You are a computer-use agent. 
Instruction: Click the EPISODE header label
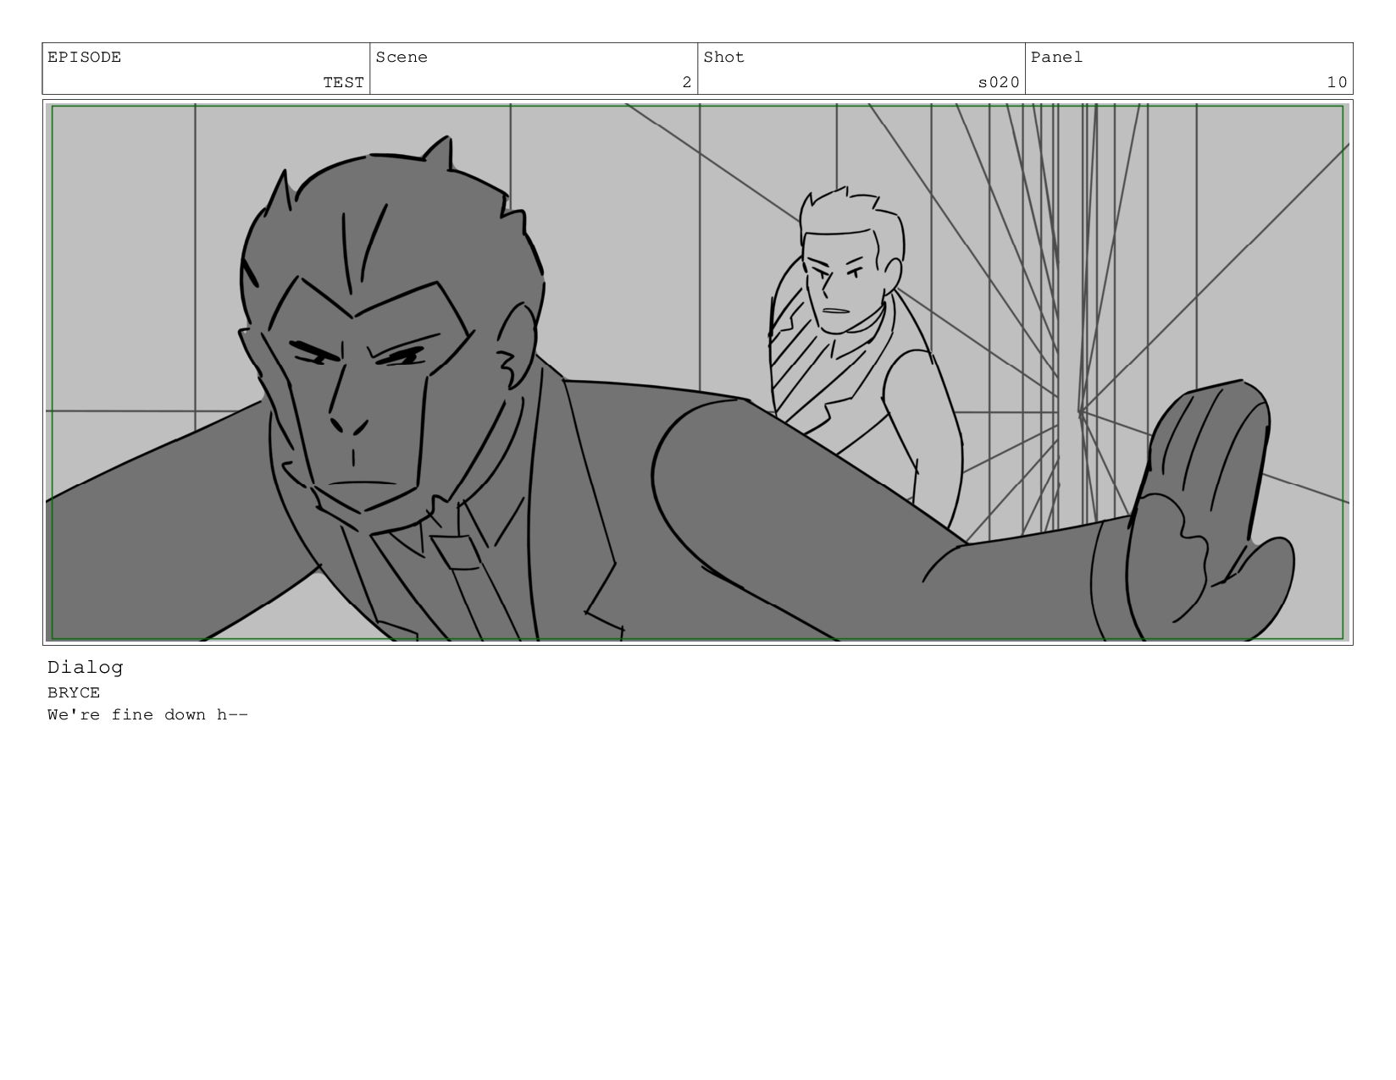click(84, 58)
